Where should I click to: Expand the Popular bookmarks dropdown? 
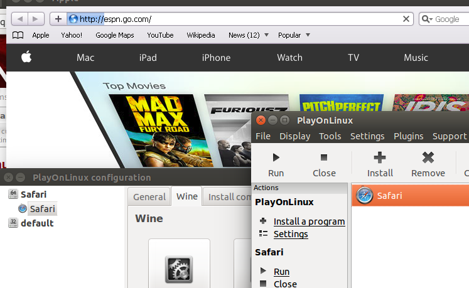pyautogui.click(x=308, y=35)
